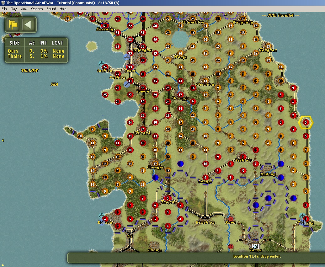Open the View menu

pos(24,9)
